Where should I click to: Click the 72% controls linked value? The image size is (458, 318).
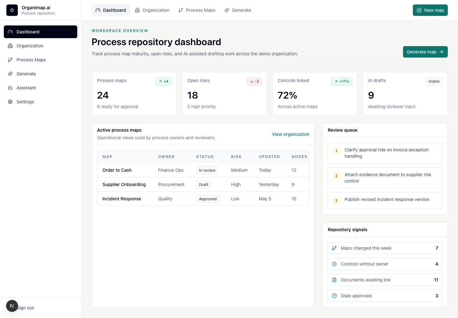pyautogui.click(x=287, y=95)
